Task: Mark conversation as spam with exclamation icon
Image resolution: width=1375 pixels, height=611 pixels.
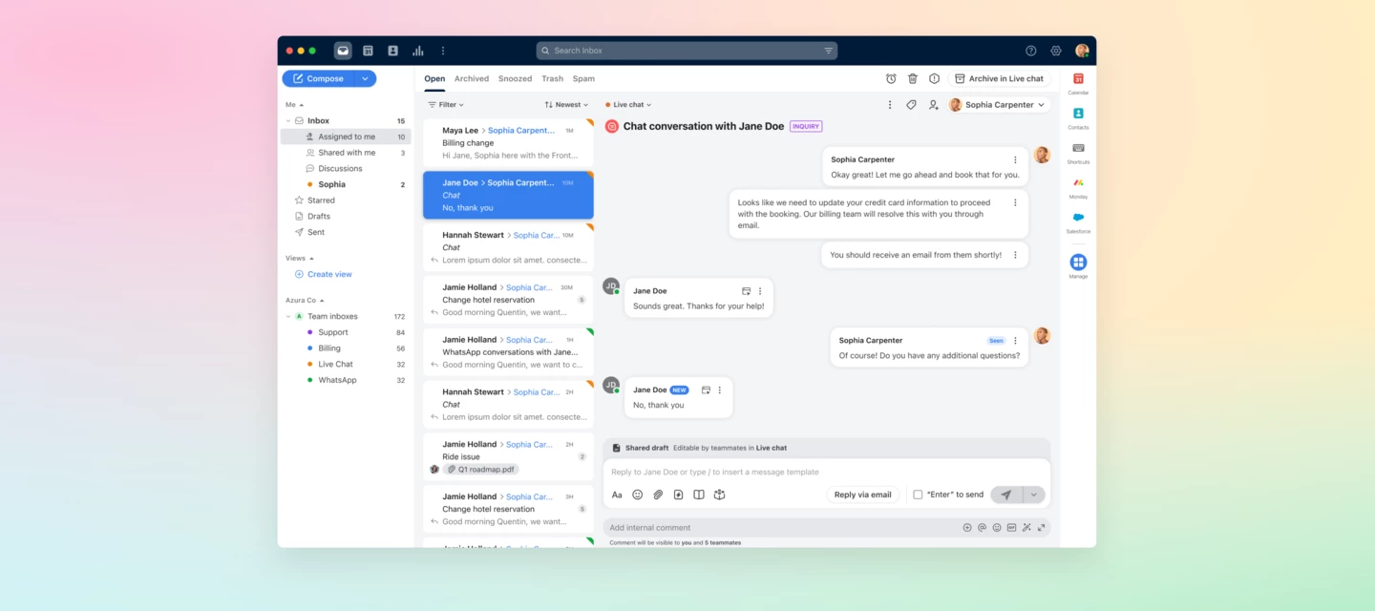Action: (934, 78)
